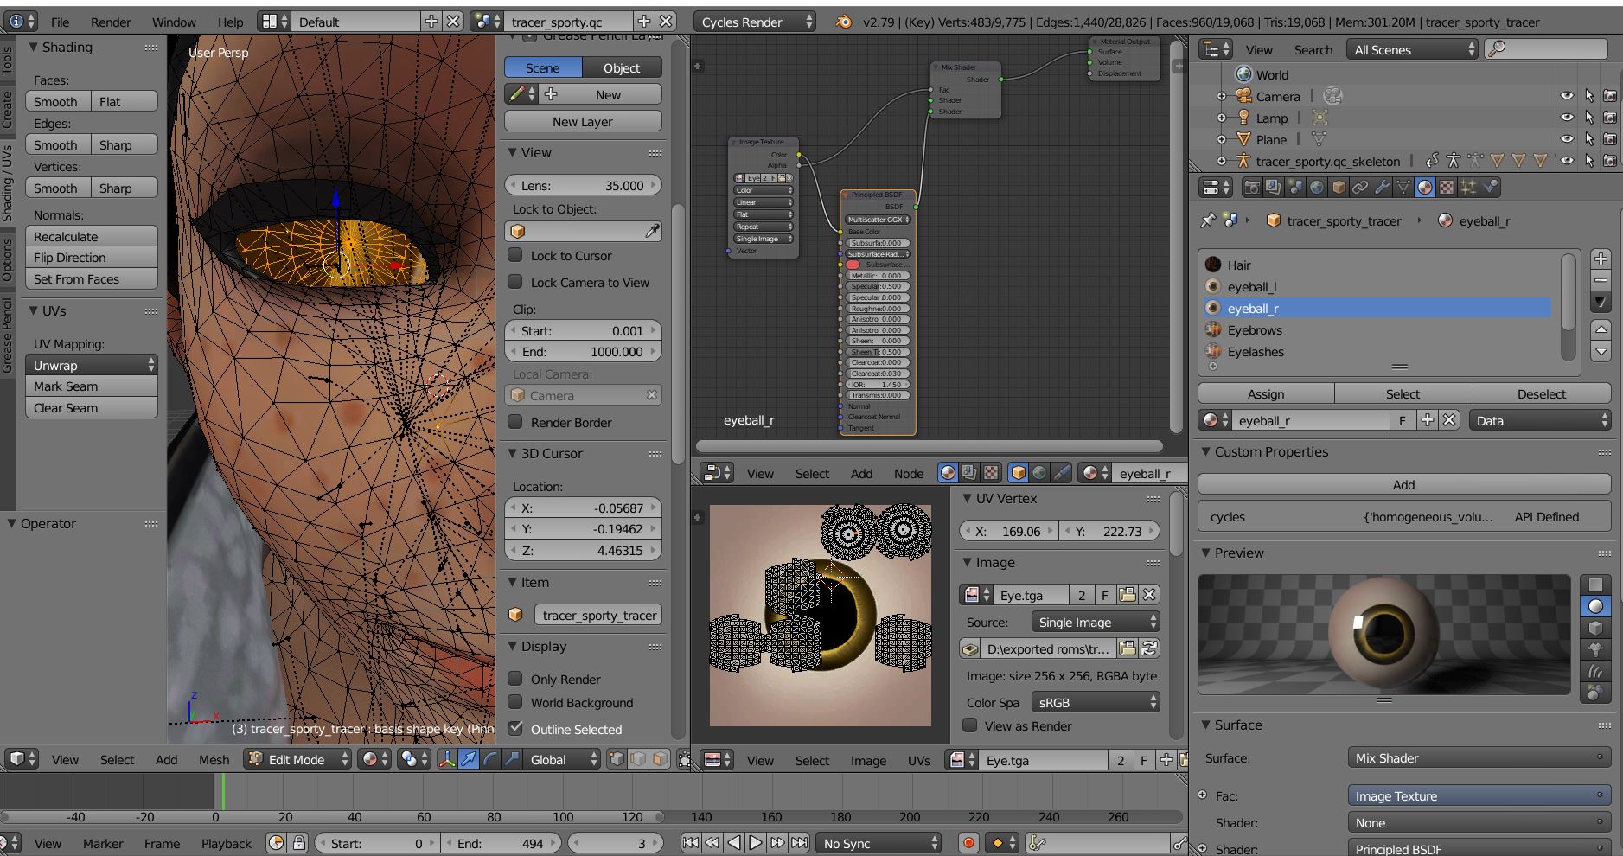
Task: Open the UVs menu in image editor
Action: tap(918, 760)
